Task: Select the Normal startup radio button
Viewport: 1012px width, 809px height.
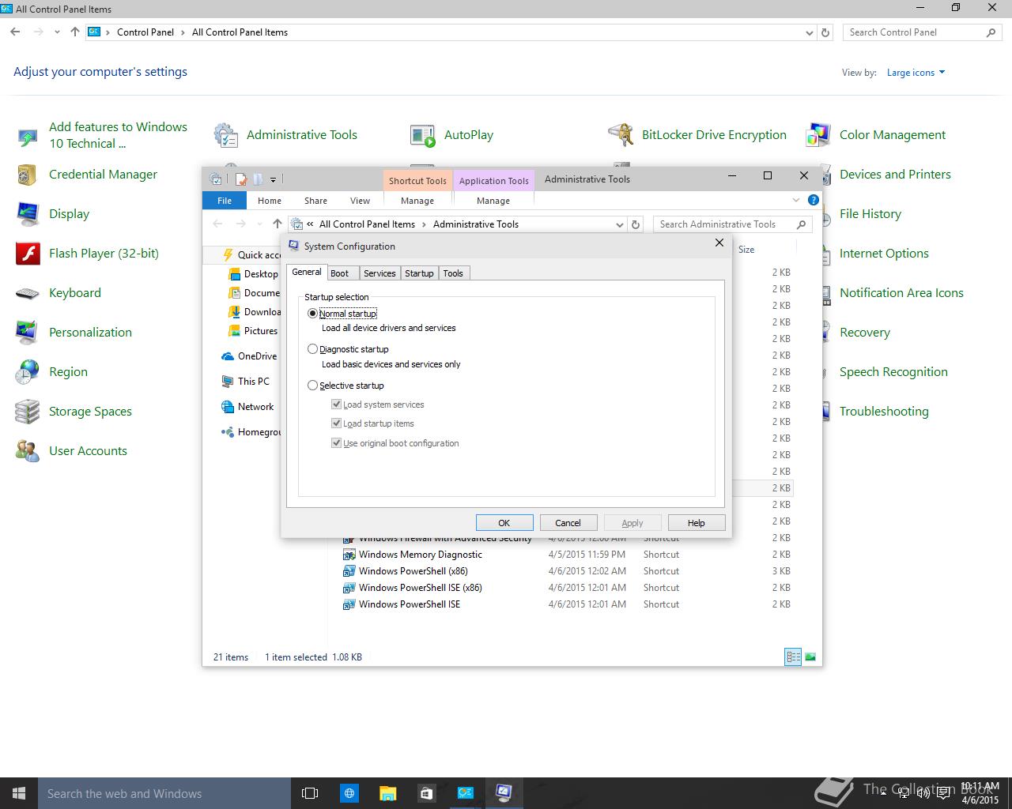Action: [312, 314]
